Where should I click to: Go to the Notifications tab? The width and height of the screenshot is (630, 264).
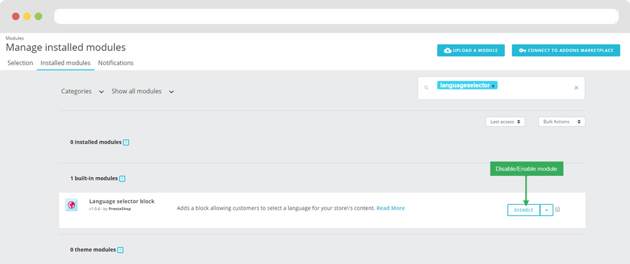point(116,63)
